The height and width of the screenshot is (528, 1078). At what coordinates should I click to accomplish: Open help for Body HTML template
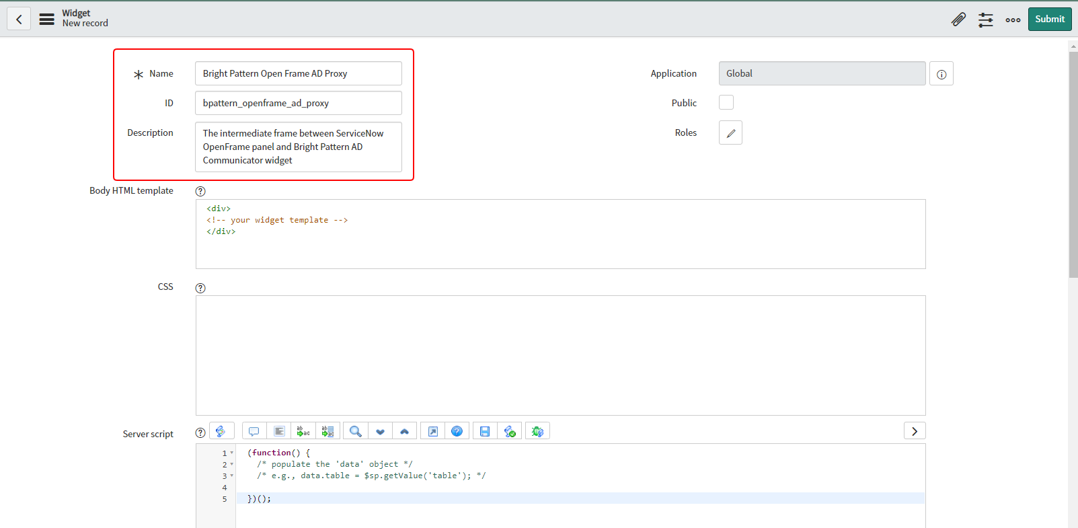tap(200, 191)
